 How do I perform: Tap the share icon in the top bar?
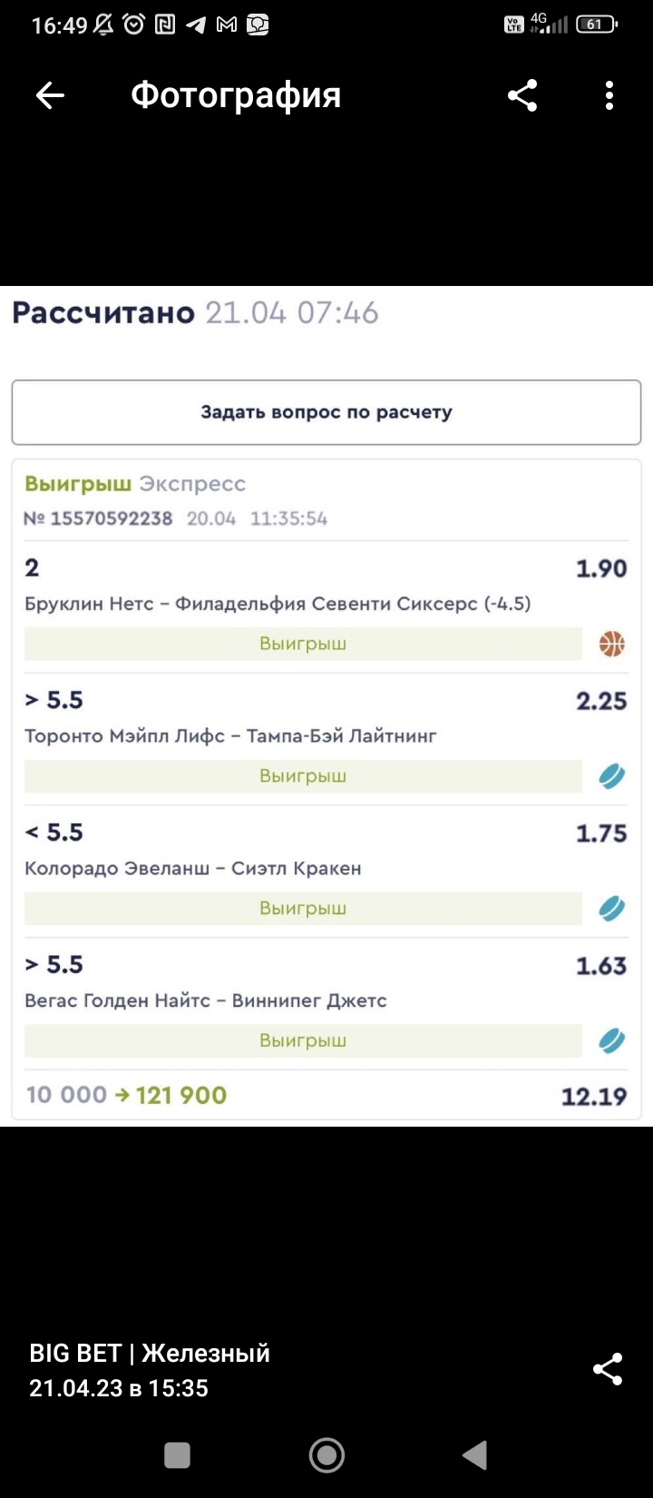point(522,95)
